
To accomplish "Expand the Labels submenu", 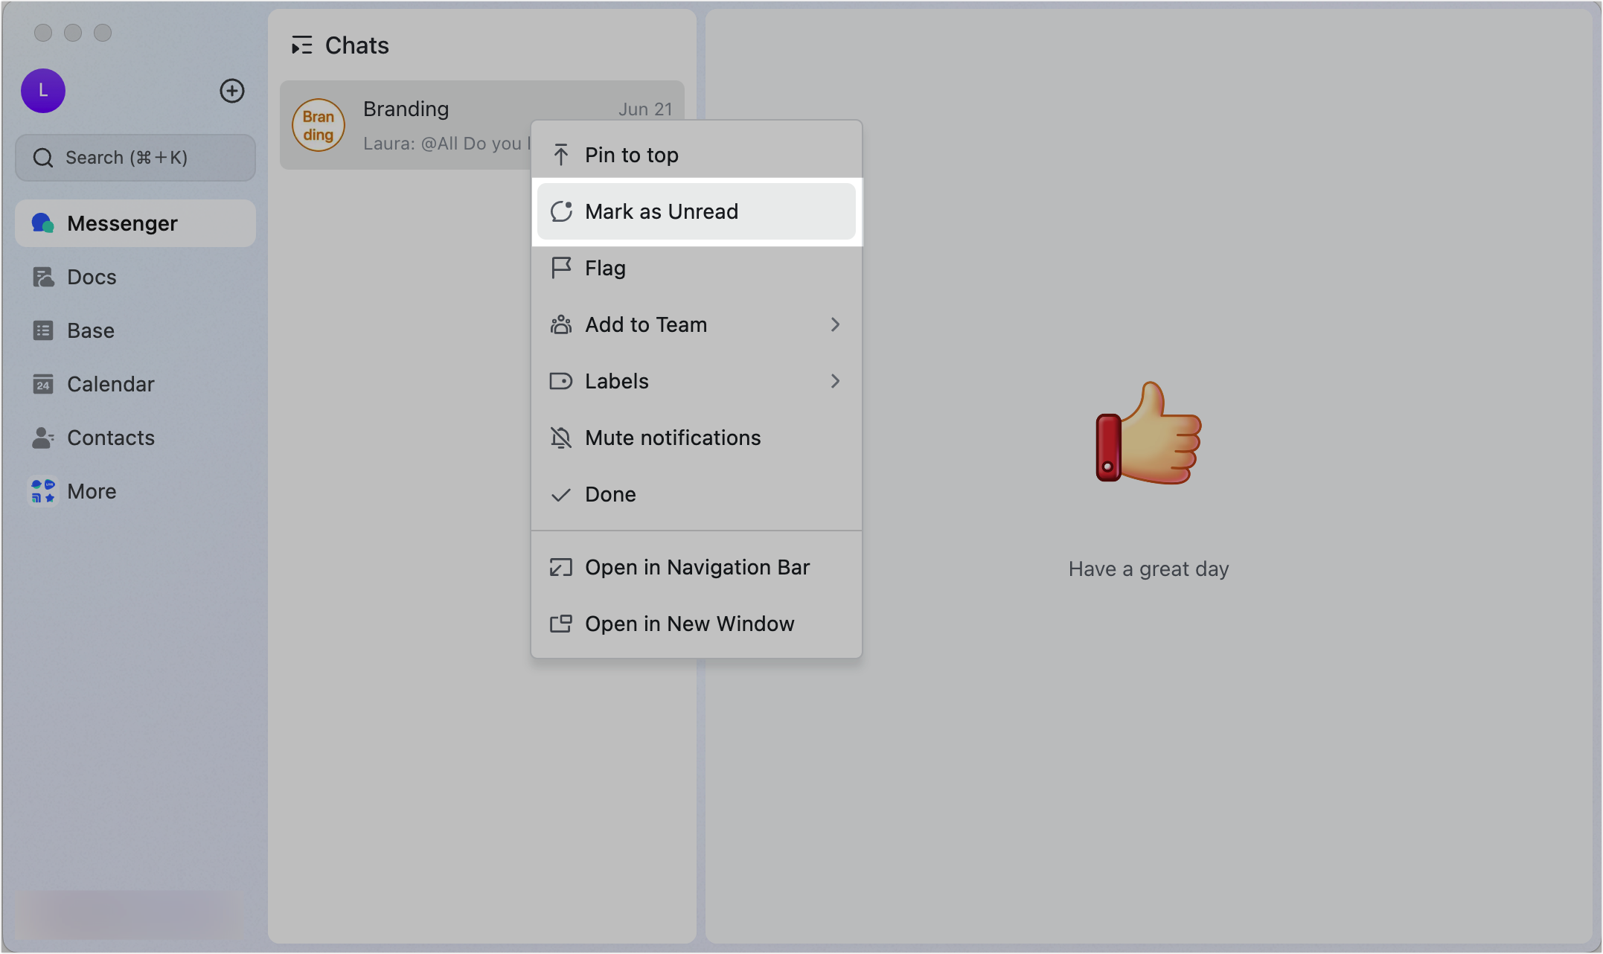I will (697, 381).
